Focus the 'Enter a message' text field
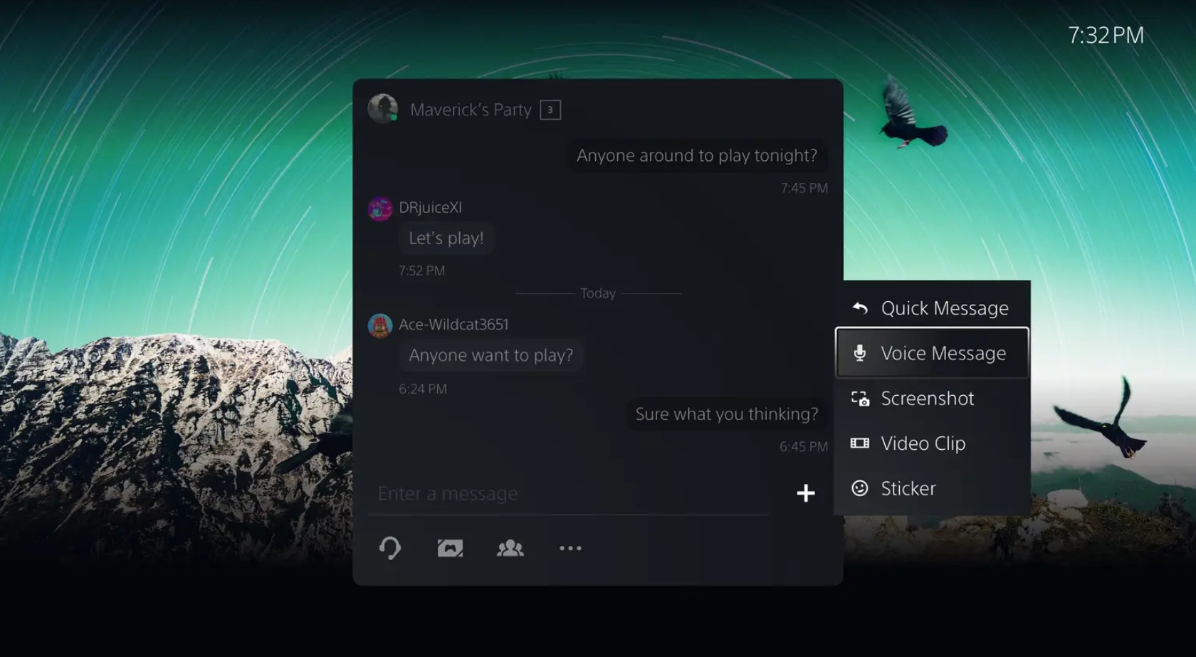 point(568,494)
